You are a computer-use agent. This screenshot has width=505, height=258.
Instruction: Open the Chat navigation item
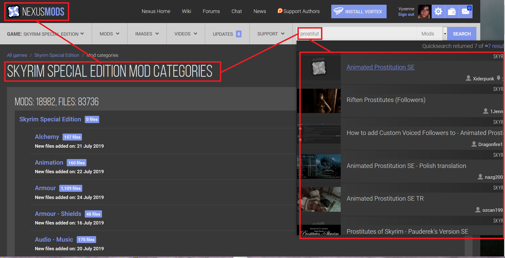click(237, 11)
